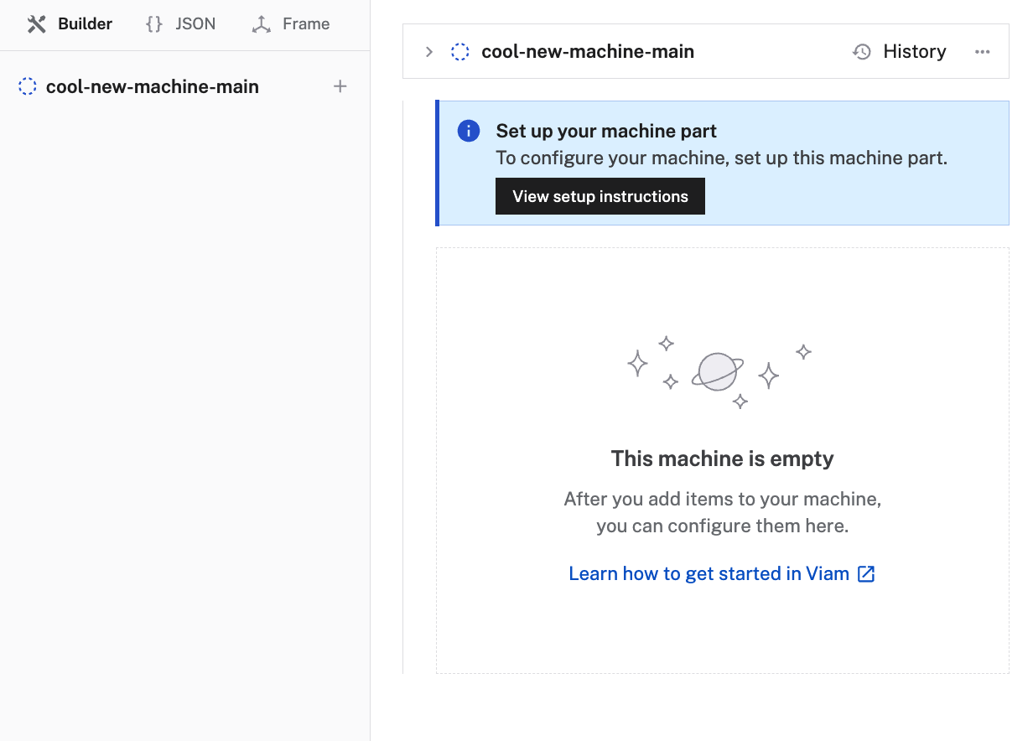Open the Learn how to get started link

click(x=709, y=573)
